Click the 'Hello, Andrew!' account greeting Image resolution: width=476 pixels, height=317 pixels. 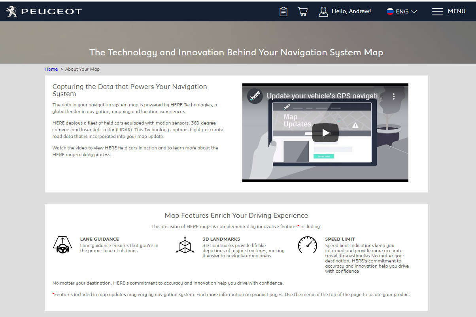point(351,11)
